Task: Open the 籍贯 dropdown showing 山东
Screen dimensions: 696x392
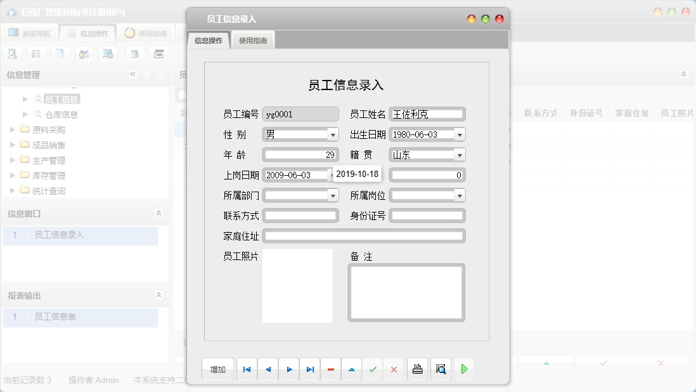Action: click(x=461, y=154)
